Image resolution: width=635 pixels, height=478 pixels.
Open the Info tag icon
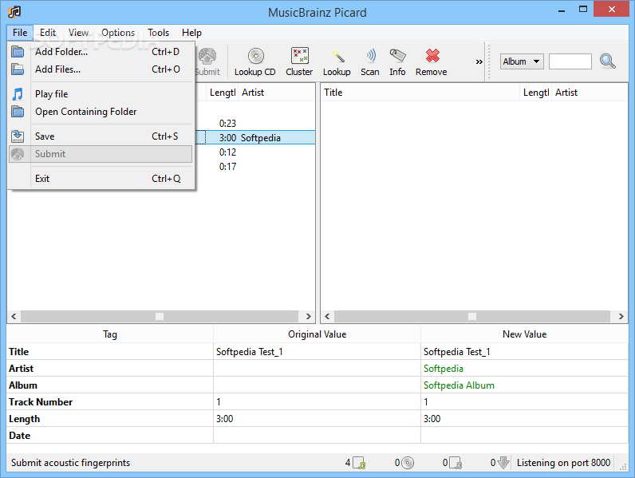click(x=397, y=55)
